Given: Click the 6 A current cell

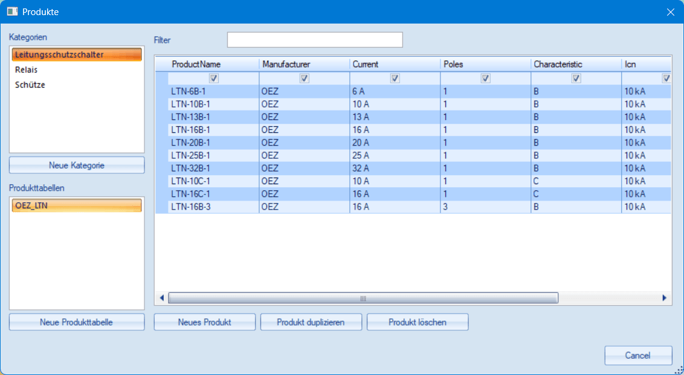Looking at the screenshot, I should coord(395,92).
